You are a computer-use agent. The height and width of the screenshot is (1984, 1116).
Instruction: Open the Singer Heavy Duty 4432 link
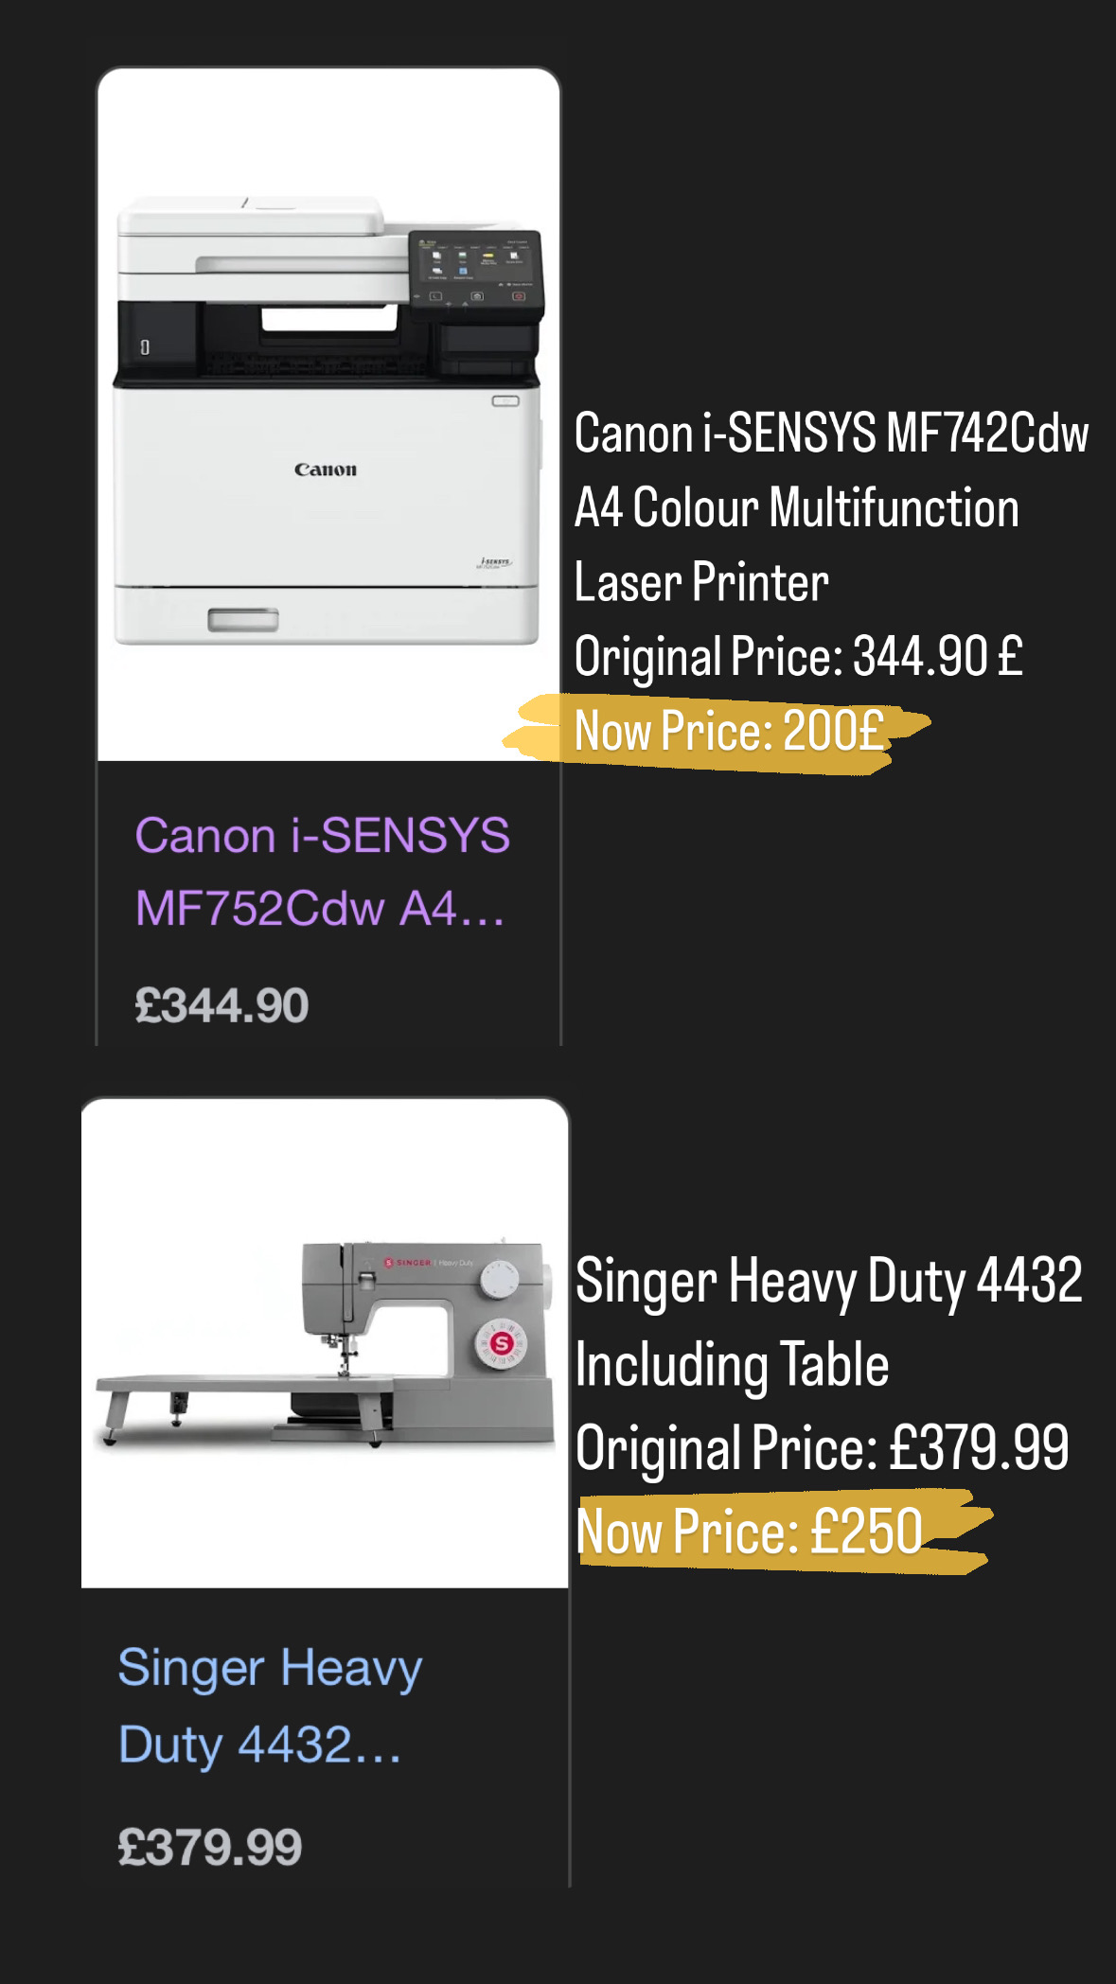coord(270,1706)
